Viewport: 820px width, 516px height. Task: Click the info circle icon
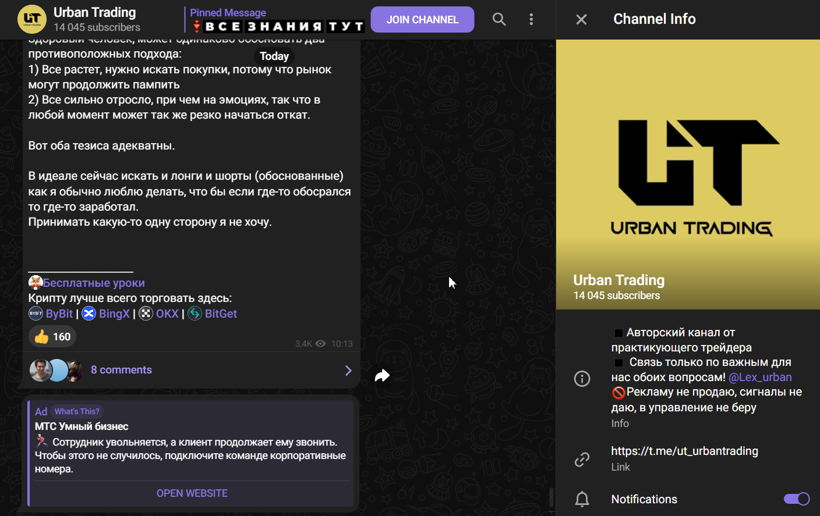(582, 379)
